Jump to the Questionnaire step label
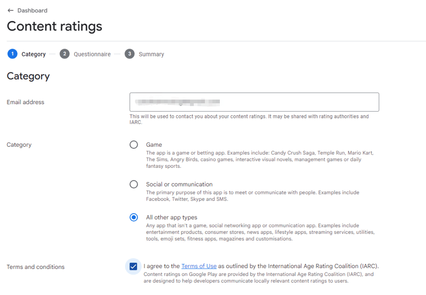Viewport: 426px width, 295px height. 92,54
